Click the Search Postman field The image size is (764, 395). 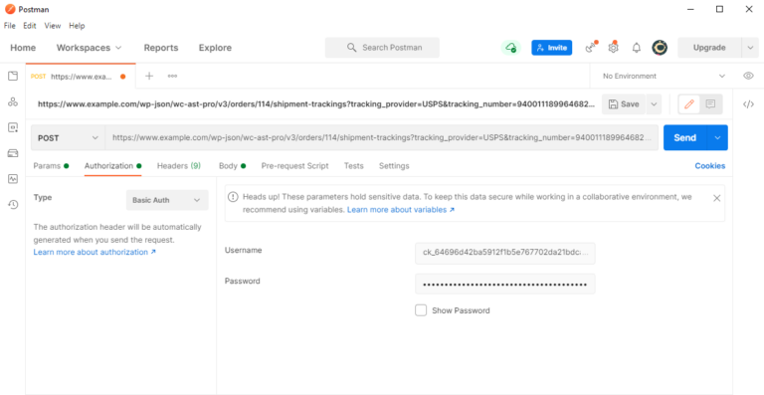pyautogui.click(x=382, y=48)
